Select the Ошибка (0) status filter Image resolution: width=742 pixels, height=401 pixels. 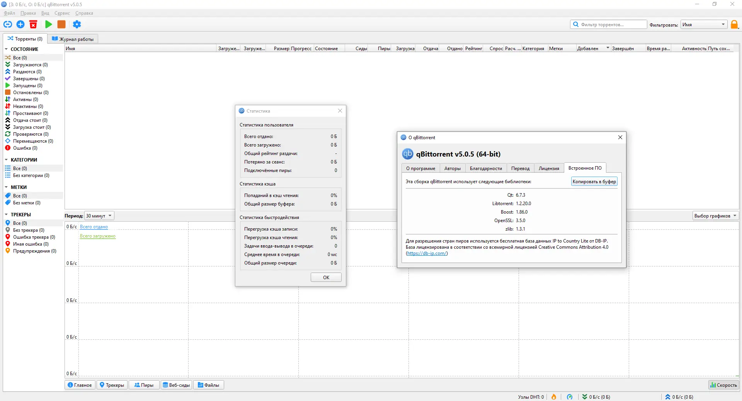(x=25, y=148)
